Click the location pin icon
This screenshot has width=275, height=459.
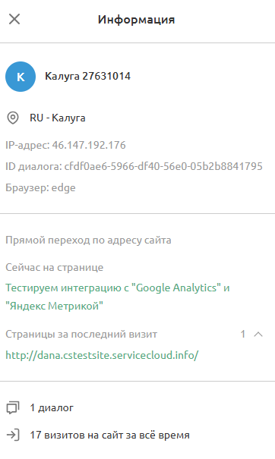[13, 118]
